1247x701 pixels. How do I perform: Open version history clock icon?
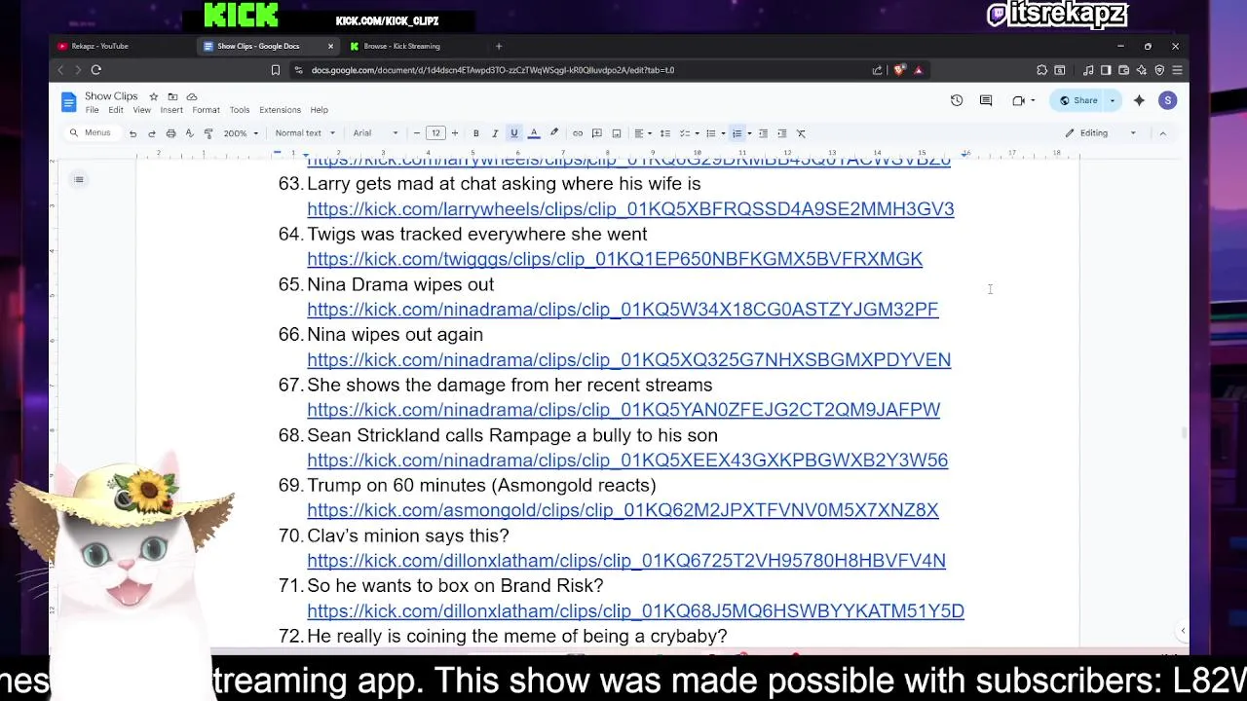pyautogui.click(x=957, y=100)
